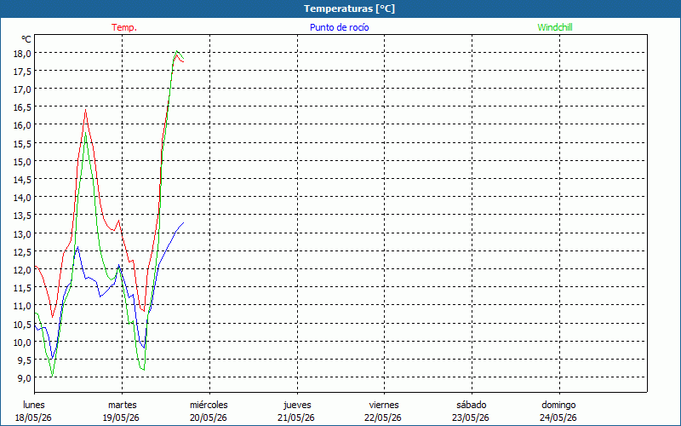Click the 'jueves' day label

click(297, 405)
